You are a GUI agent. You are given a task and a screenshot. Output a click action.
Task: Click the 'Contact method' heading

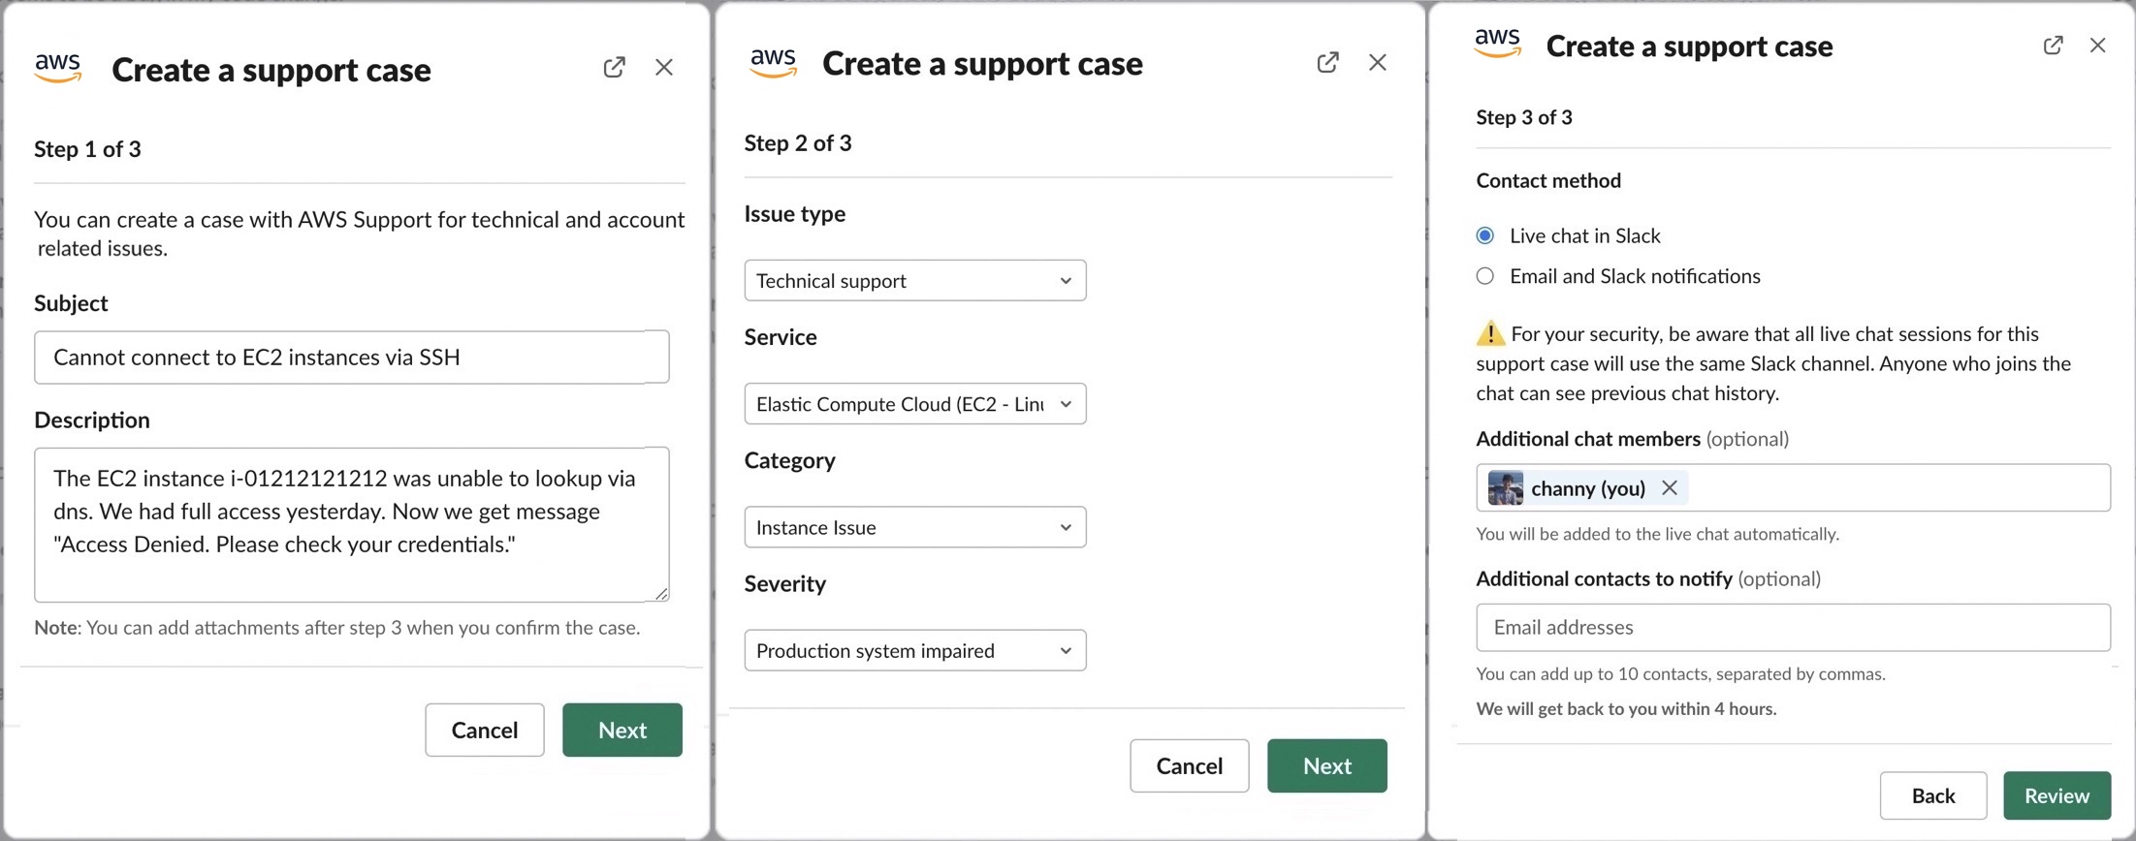tap(1548, 180)
